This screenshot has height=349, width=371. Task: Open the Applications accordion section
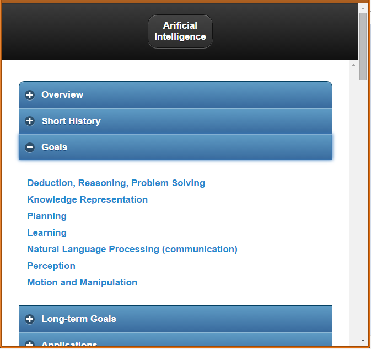[175, 339]
